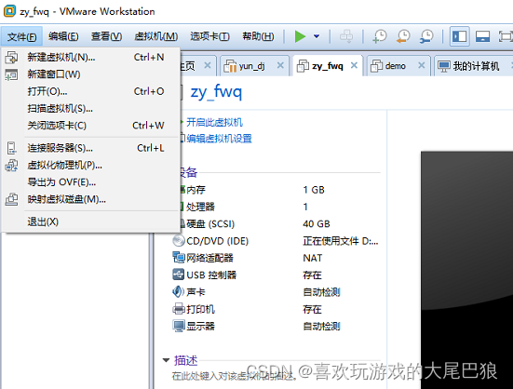This screenshot has width=513, height=389.
Task: Open the 选项卡(T) menu
Action: (209, 36)
